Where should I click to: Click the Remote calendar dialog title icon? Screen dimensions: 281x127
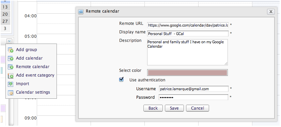[x=81, y=12]
